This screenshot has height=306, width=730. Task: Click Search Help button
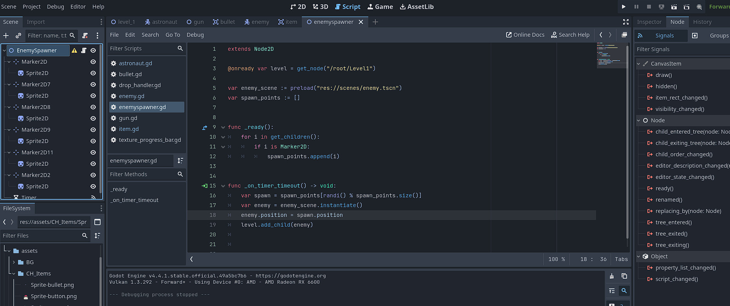[570, 35]
